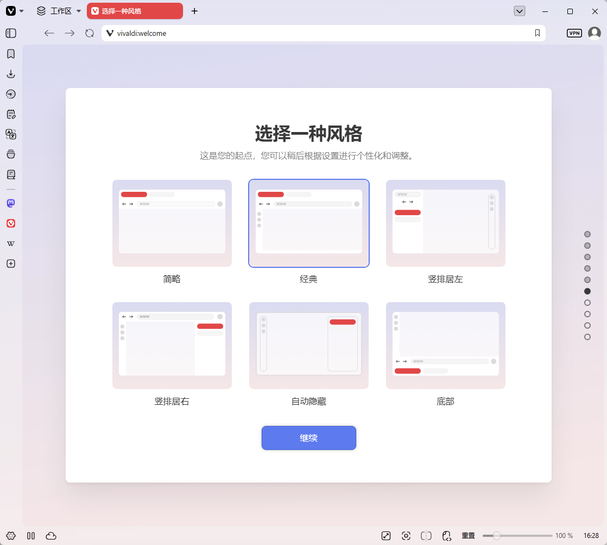This screenshot has height=545, width=607.
Task: Go forward to next page
Action: pos(69,33)
